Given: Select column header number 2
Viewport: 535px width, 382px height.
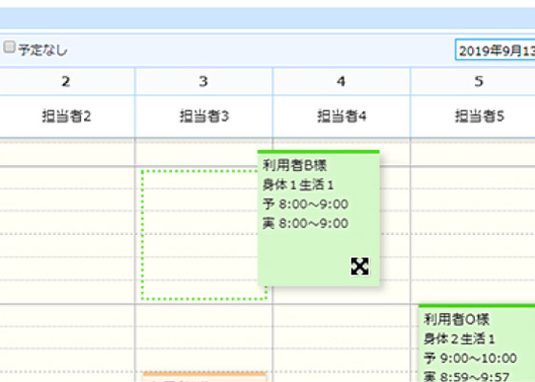Looking at the screenshot, I should point(66,81).
